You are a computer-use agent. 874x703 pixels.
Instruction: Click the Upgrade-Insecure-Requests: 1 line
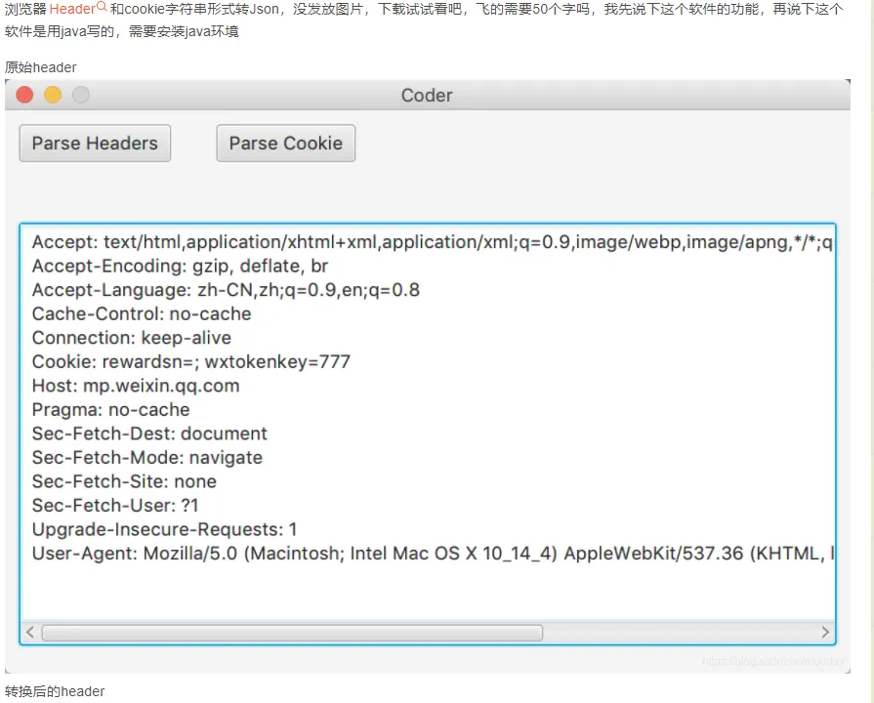click(164, 529)
